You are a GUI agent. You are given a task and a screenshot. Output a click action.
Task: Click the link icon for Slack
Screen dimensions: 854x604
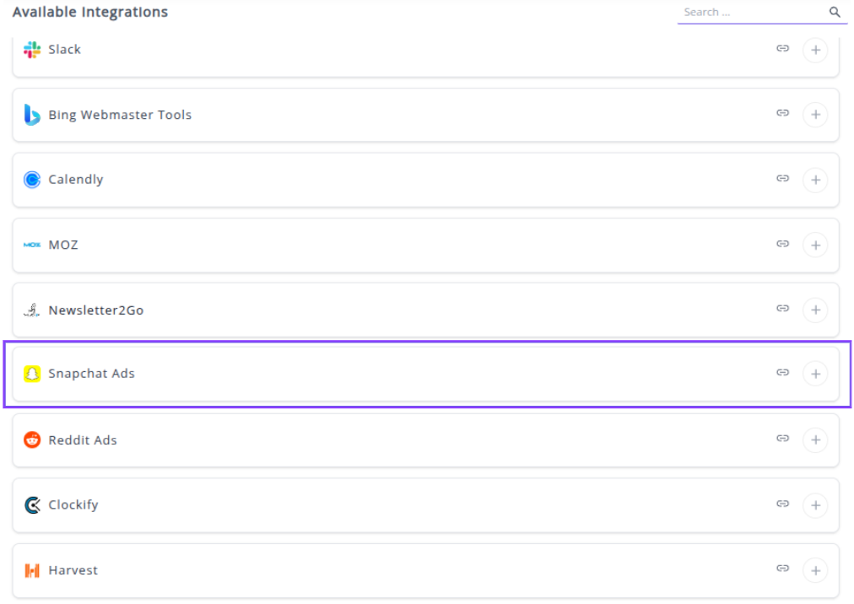coord(782,49)
